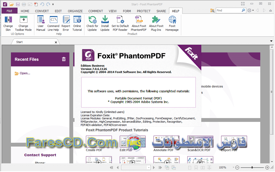The height and width of the screenshot is (172, 275).
Task: Switch to the CONVERT ribbon tab
Action: (x=42, y=11)
